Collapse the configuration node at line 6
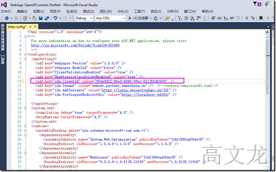Screen dimensions: 276x172 25,54
